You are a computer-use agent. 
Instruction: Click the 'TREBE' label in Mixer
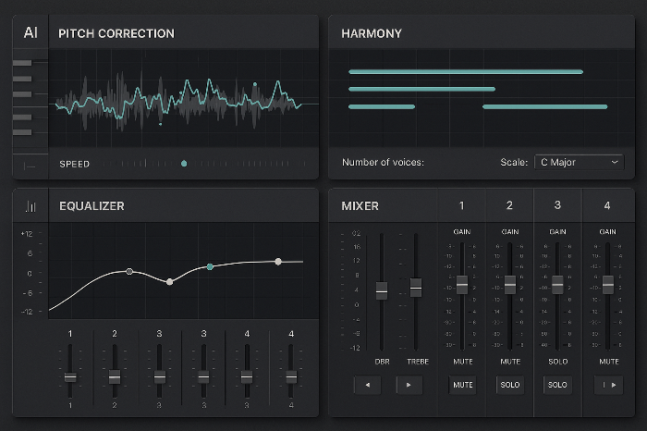(418, 362)
